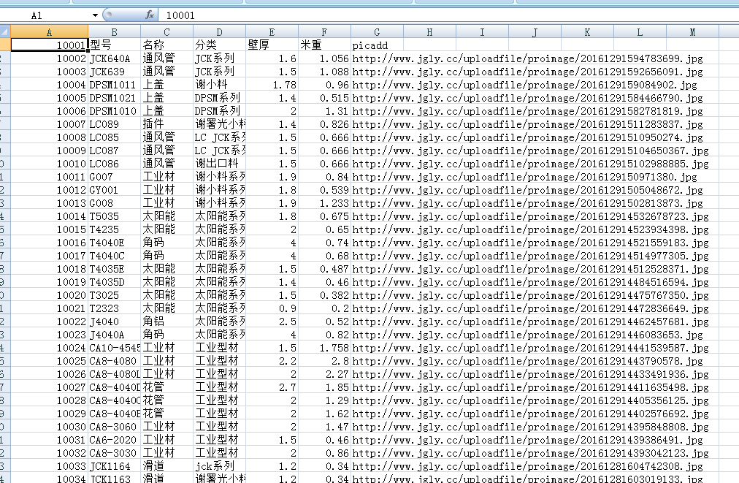The image size is (739, 483).
Task: Click the 型号 header cell
Action: pos(114,45)
